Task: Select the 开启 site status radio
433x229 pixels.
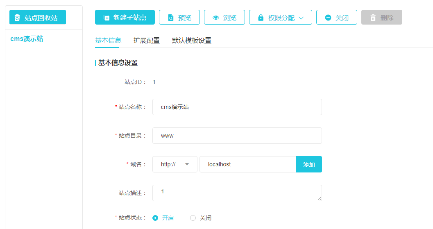Action: point(155,218)
